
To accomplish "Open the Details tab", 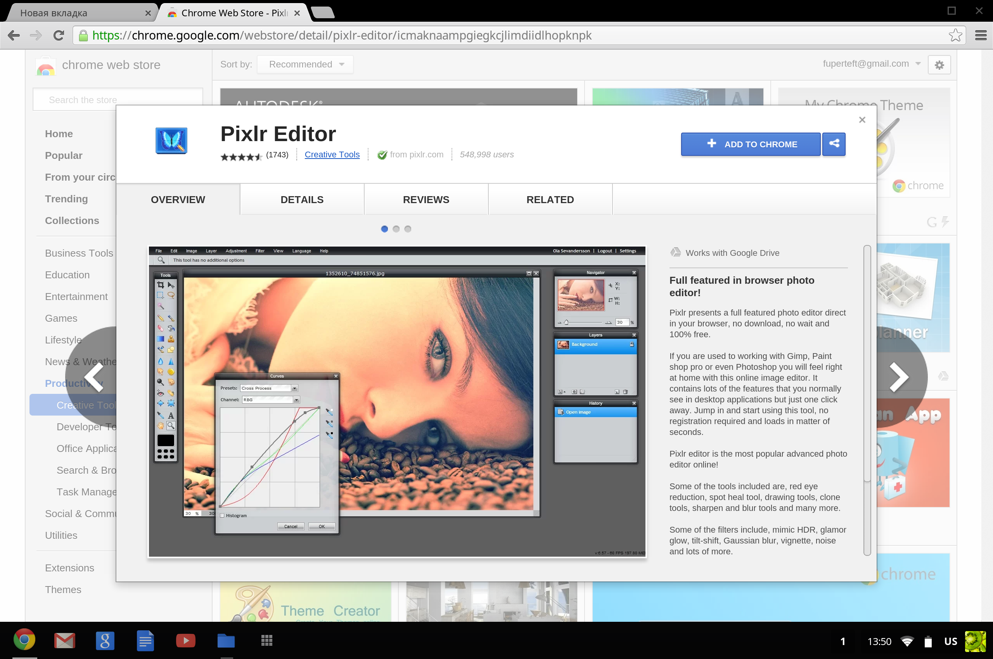I will (301, 200).
